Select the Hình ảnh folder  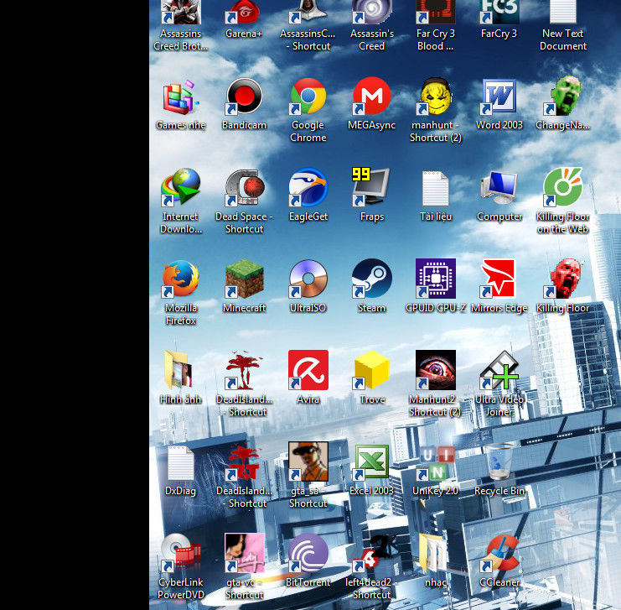point(180,371)
